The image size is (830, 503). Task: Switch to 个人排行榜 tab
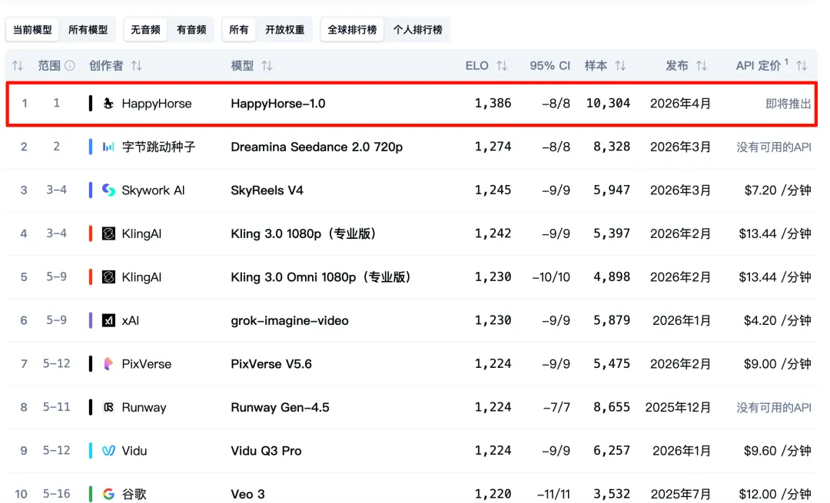[x=417, y=30]
